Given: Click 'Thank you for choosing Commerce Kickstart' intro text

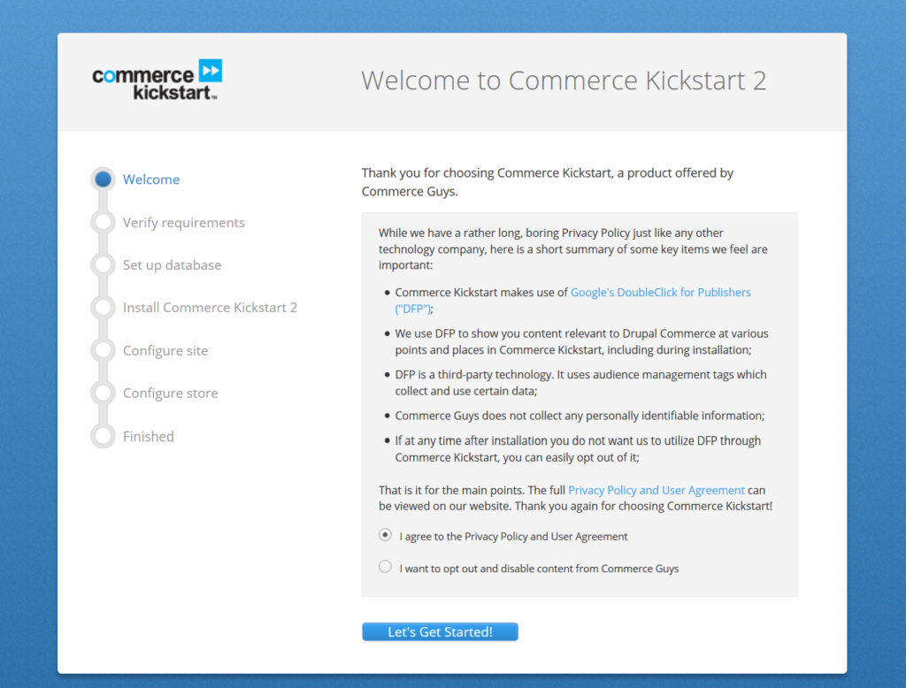Looking at the screenshot, I should tap(548, 182).
